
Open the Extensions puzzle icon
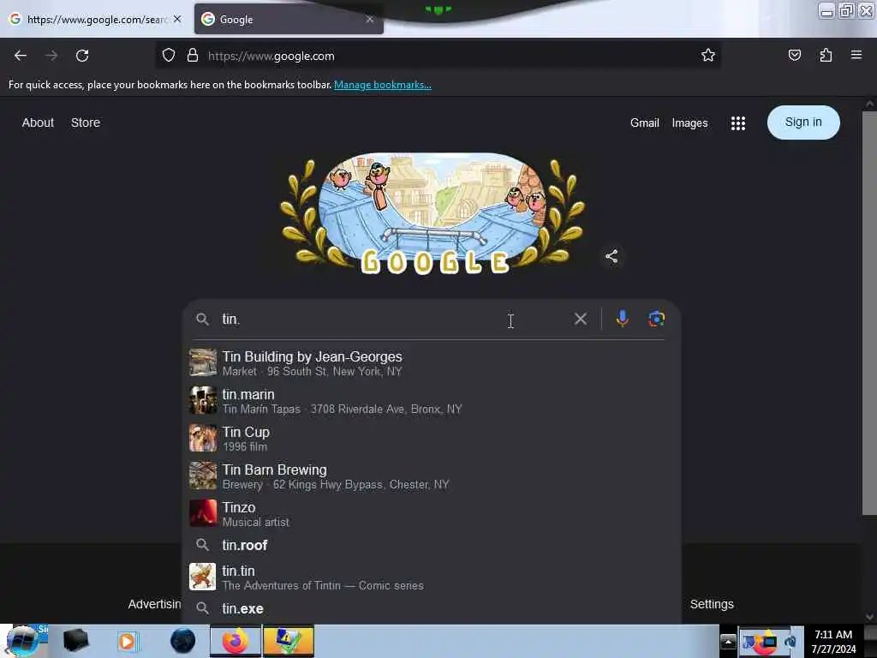826,55
